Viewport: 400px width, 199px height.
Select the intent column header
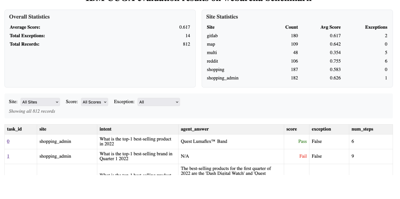(105, 129)
